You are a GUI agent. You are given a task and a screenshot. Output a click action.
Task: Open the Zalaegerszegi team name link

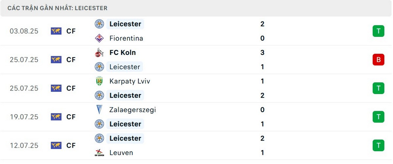pyautogui.click(x=133, y=110)
